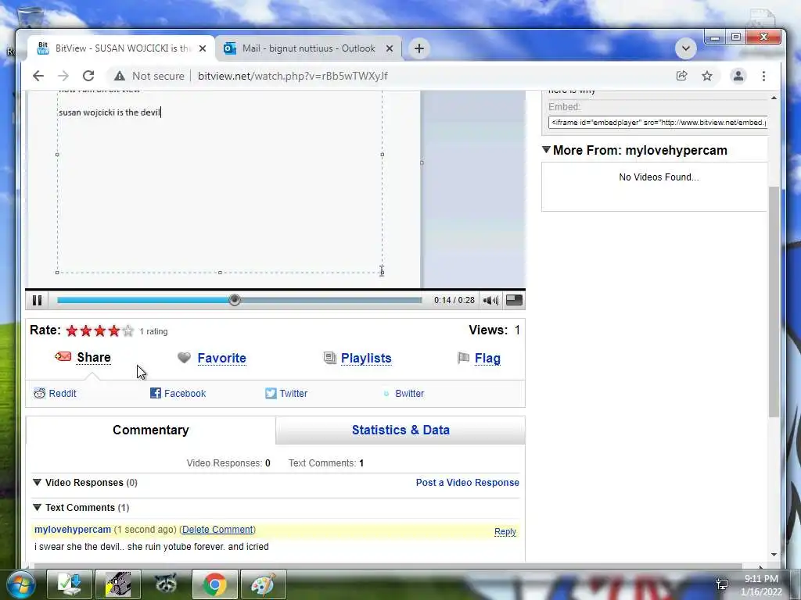Open the Windows Start menu

click(20, 584)
